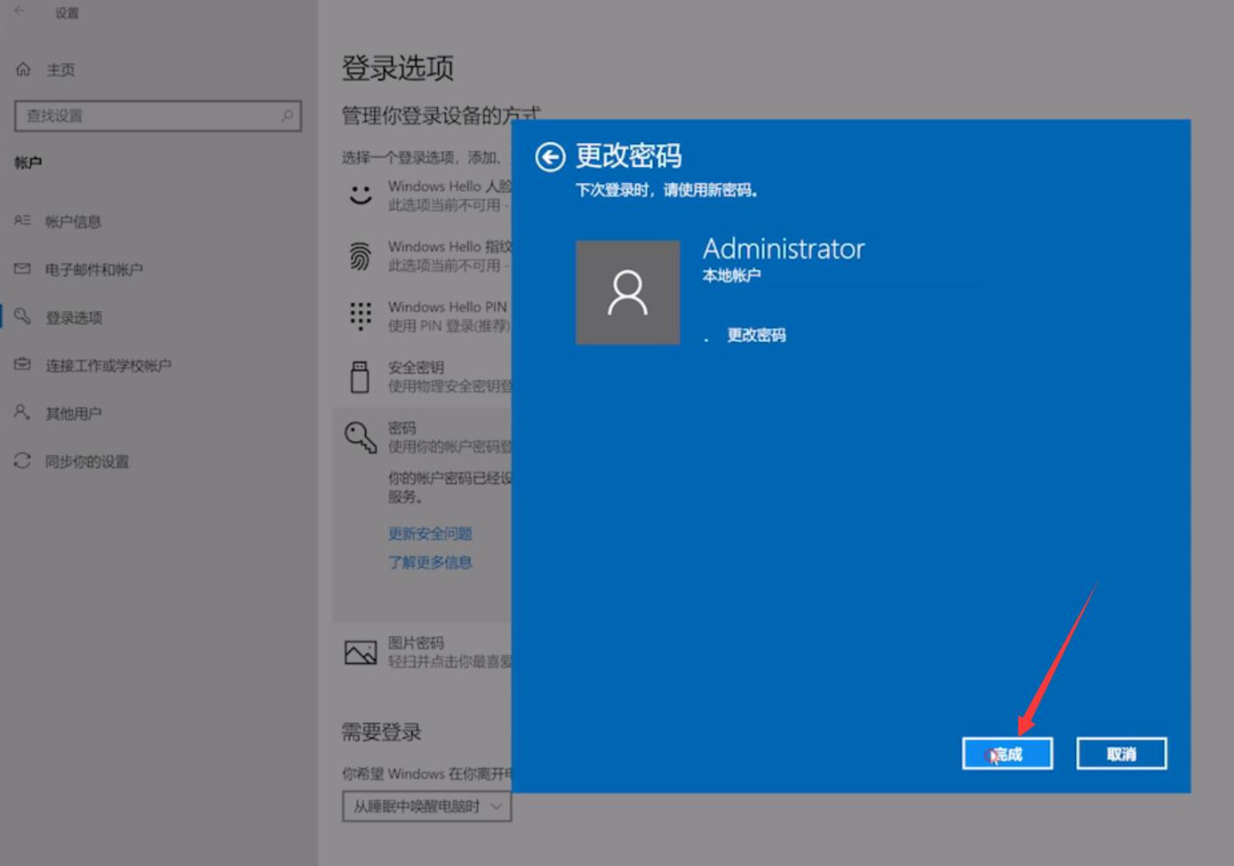Click the 查找设置 search field
1234x866 pixels.
point(158,116)
